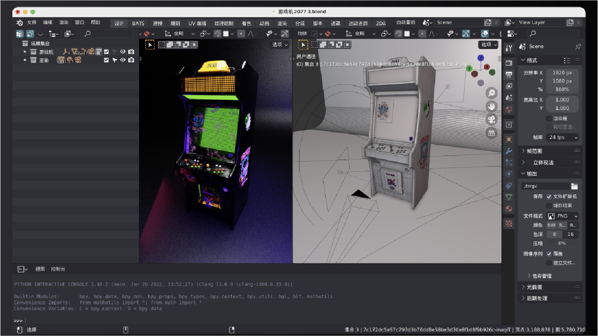The width and height of the screenshot is (598, 336).
Task: Select the BW color mode button
Action: tap(551, 225)
